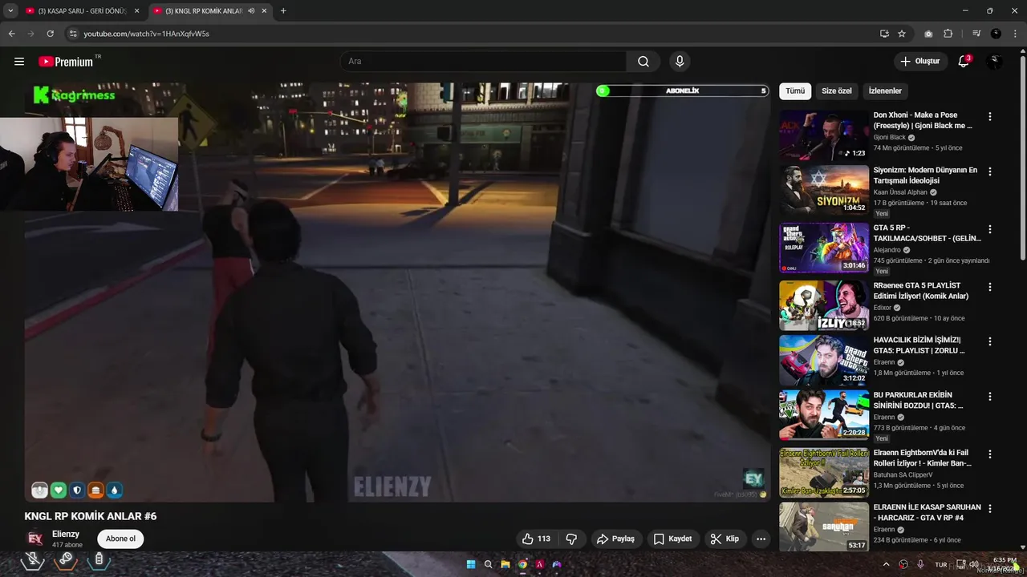Open the screenshot camera extension
Viewport: 1027px width, 577px height.
click(x=928, y=34)
